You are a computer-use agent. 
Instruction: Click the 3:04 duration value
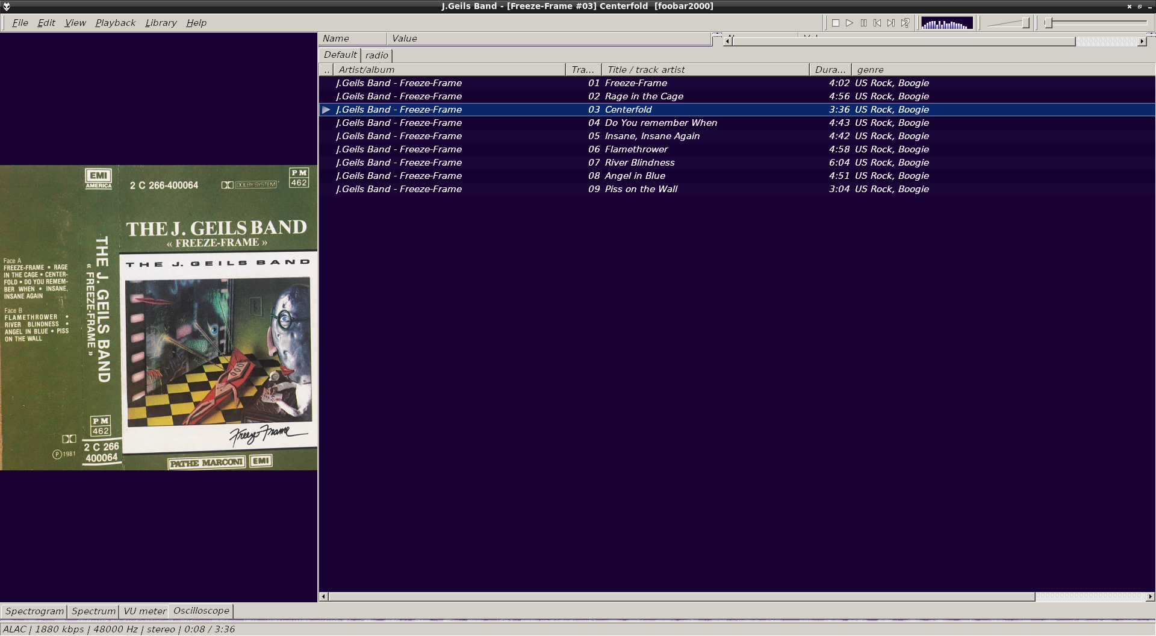[x=839, y=189]
